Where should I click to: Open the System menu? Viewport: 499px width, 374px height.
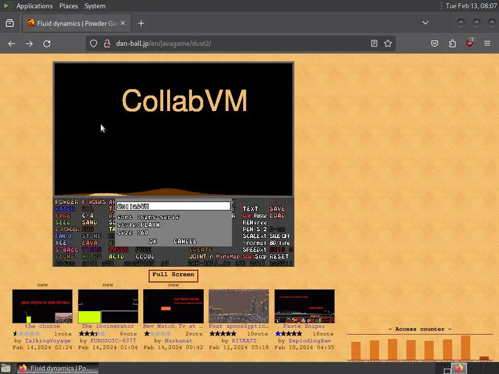click(95, 6)
